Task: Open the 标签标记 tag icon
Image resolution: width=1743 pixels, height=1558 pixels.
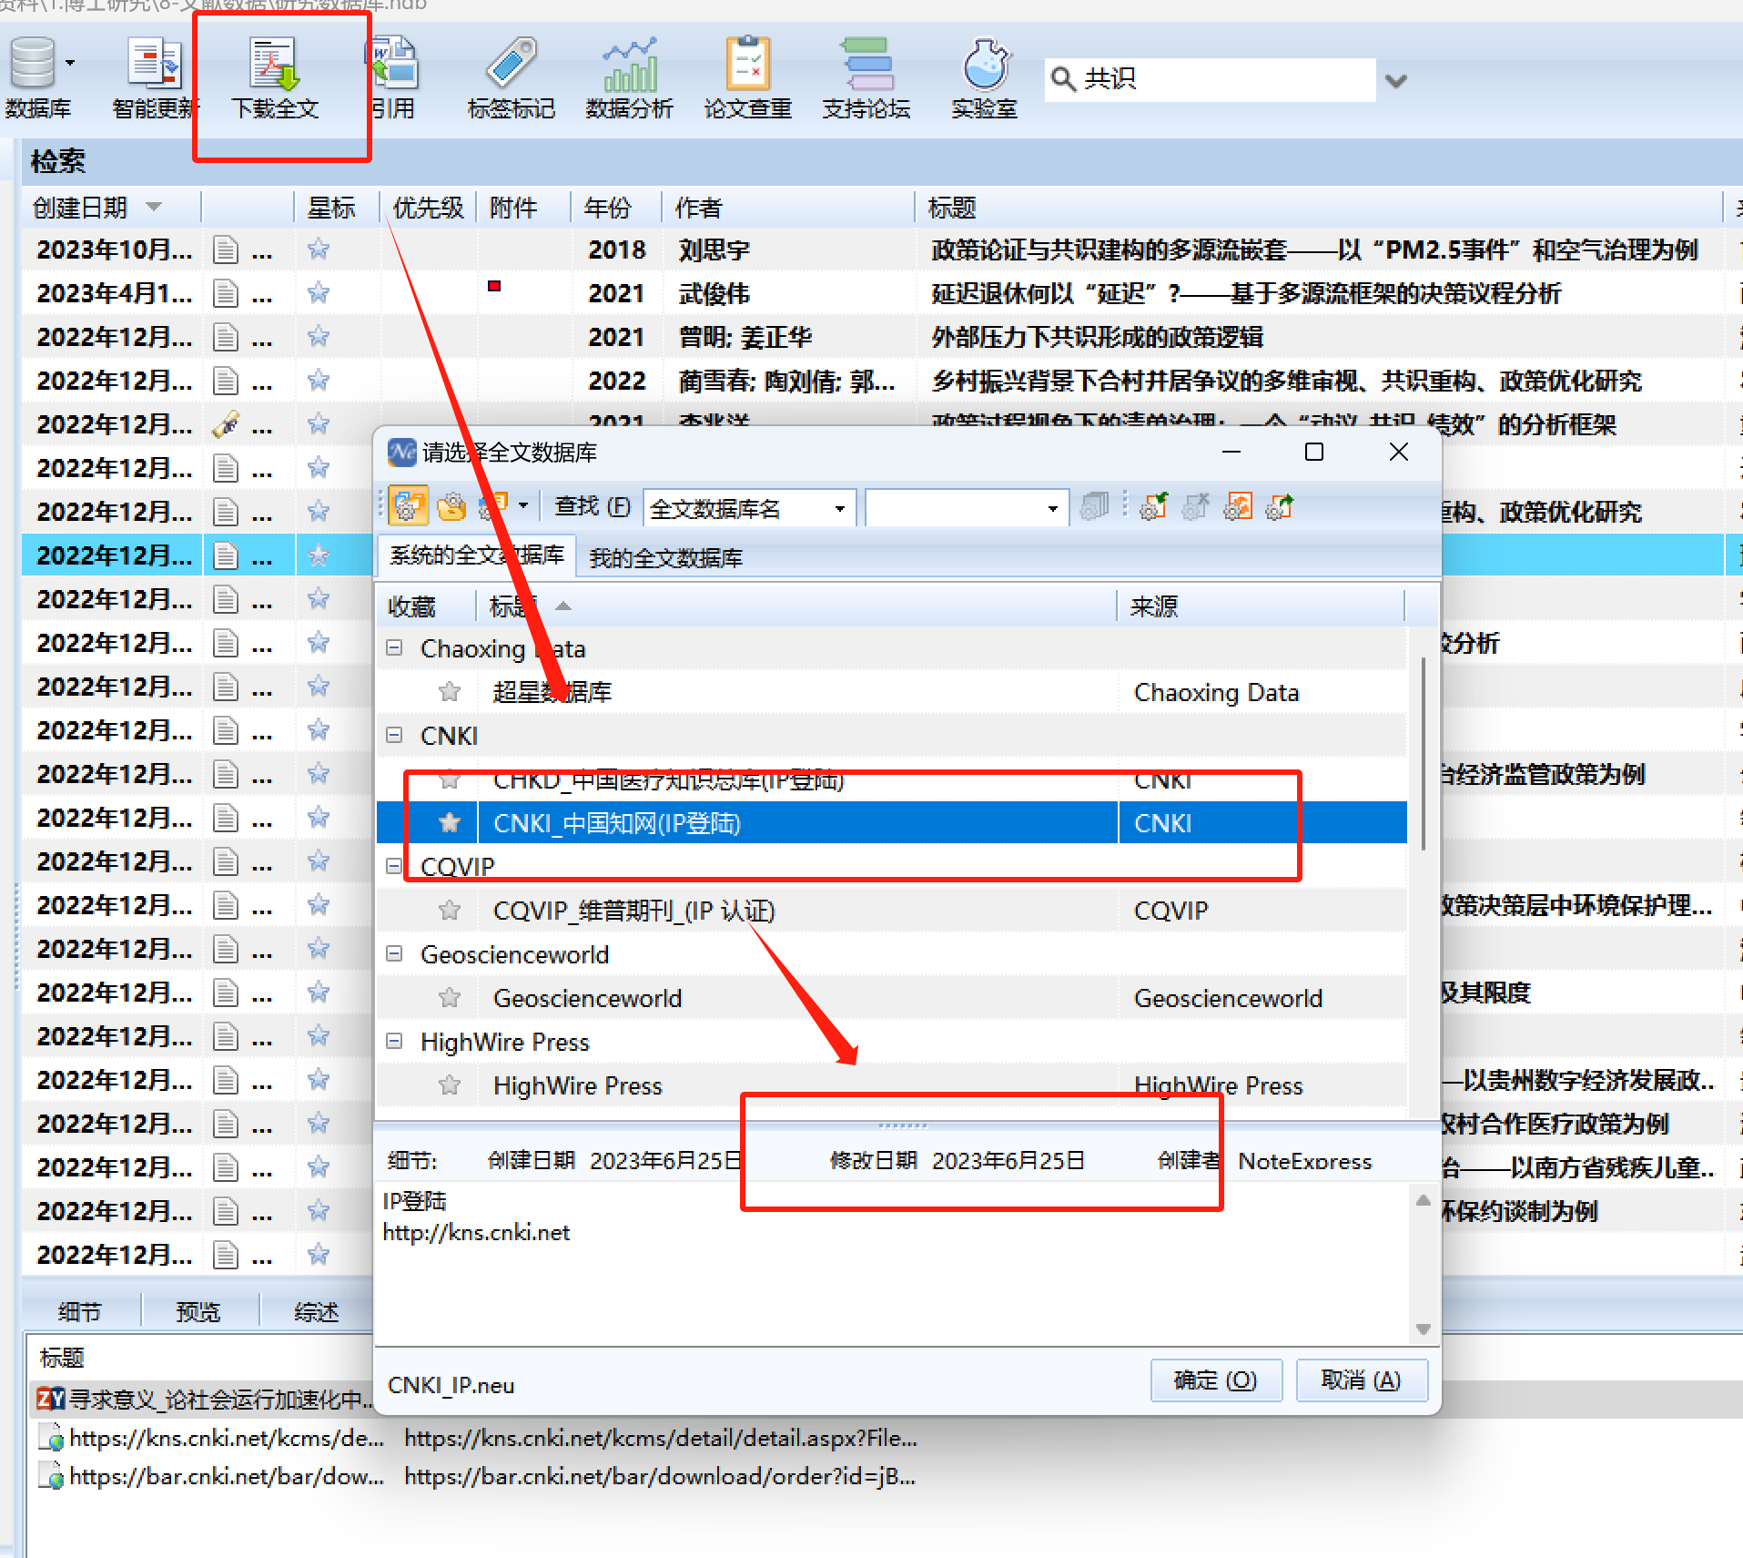Action: 512,64
